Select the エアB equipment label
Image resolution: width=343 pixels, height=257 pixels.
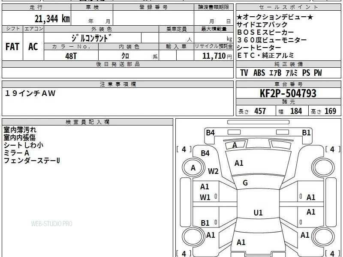point(275,73)
